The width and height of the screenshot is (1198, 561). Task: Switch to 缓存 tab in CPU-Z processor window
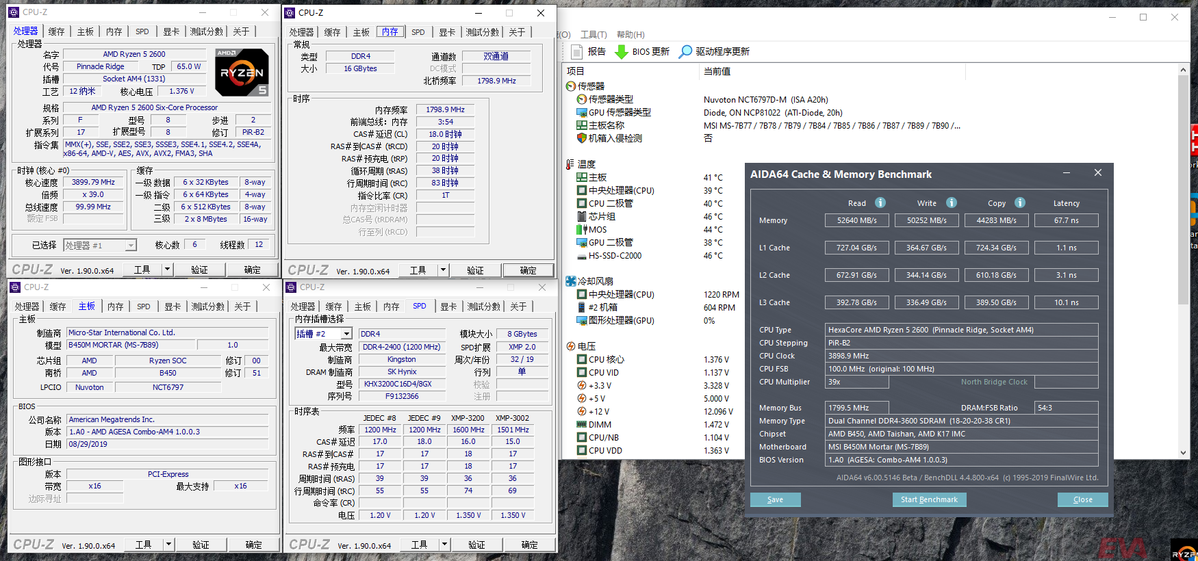[56, 31]
